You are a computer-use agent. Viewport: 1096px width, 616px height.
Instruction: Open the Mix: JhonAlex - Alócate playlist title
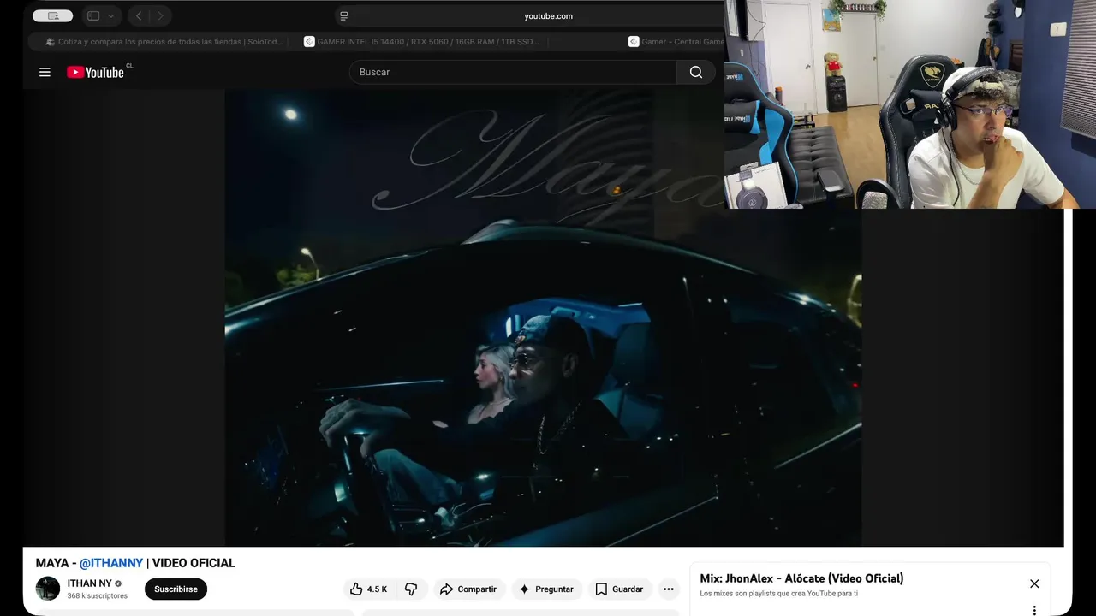tap(801, 578)
